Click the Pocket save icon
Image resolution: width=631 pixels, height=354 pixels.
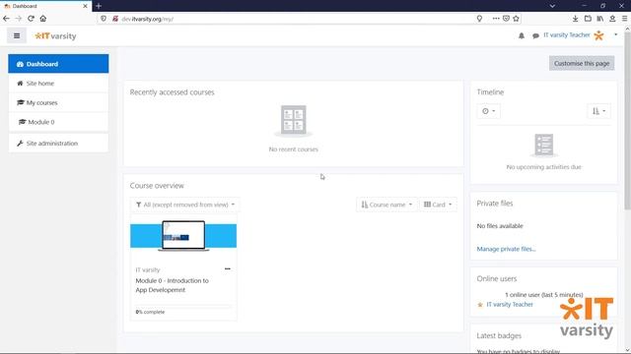[506, 19]
